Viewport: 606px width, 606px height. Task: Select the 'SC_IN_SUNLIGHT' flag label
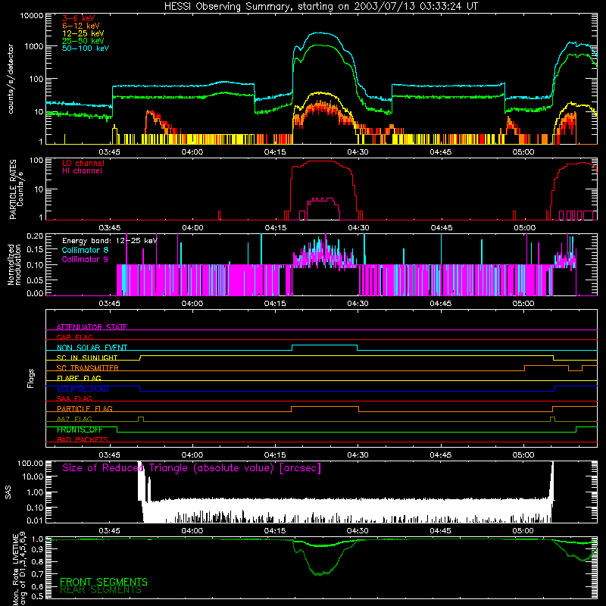pos(87,358)
